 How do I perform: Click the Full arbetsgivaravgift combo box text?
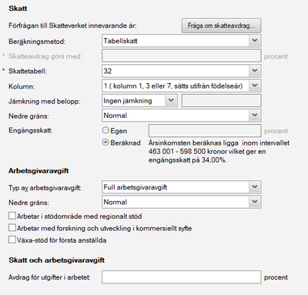(x=136, y=187)
